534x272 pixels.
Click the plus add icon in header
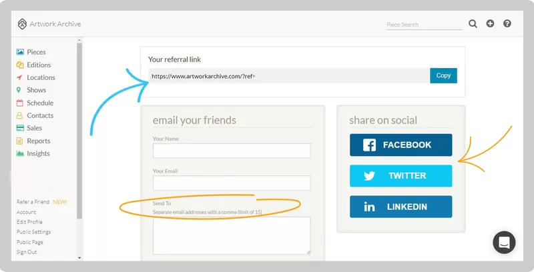(490, 23)
